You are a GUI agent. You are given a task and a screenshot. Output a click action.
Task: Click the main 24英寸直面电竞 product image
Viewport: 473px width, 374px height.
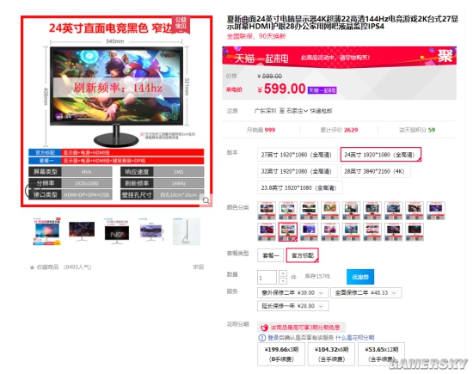pyautogui.click(x=116, y=112)
